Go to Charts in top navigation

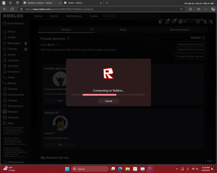click(54, 16)
